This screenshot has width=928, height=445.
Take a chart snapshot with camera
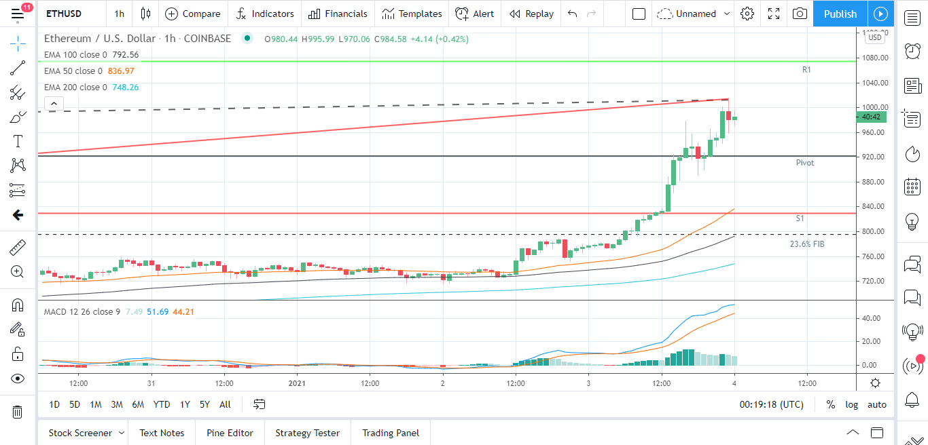[800, 14]
